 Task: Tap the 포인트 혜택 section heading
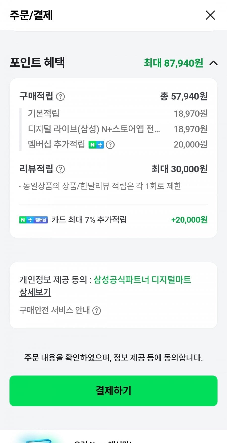pyautogui.click(x=37, y=62)
